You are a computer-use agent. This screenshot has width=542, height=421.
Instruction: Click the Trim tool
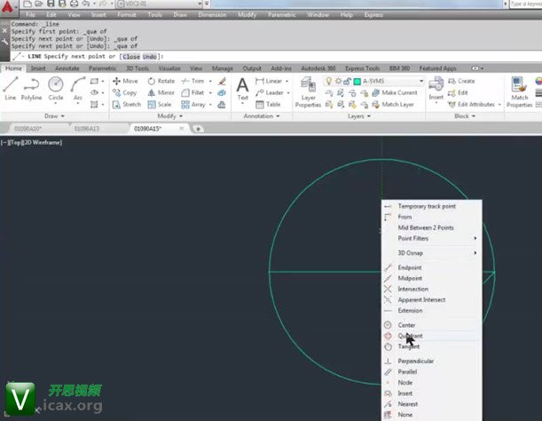click(x=192, y=81)
